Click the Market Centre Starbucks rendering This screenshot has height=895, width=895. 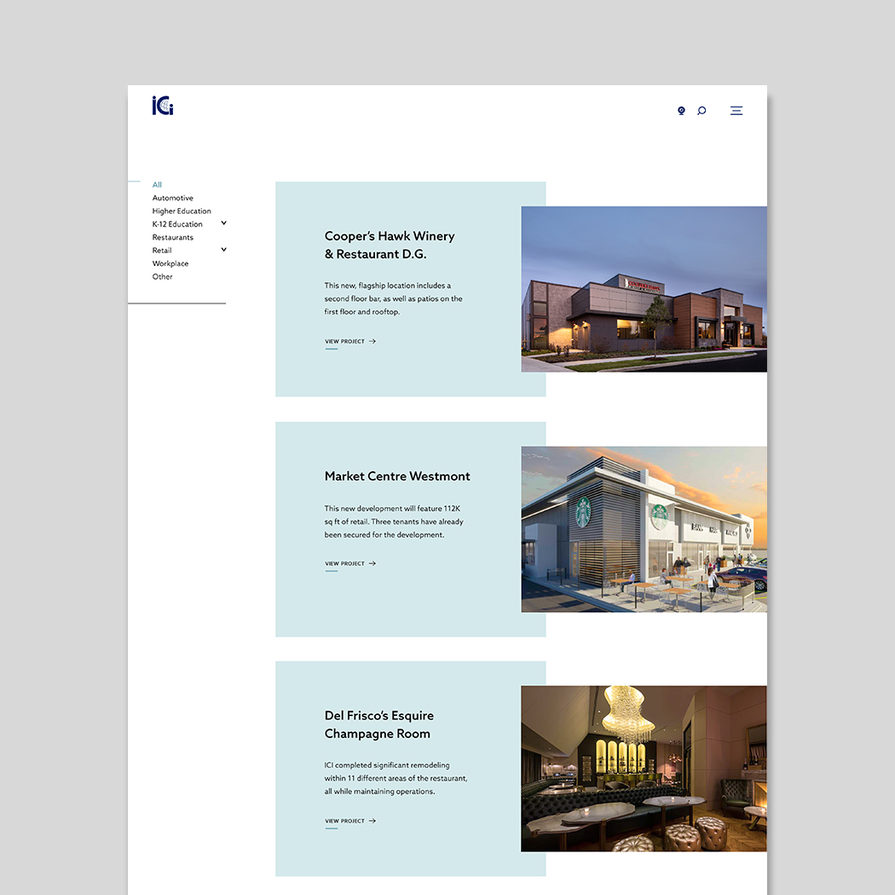pos(644,529)
